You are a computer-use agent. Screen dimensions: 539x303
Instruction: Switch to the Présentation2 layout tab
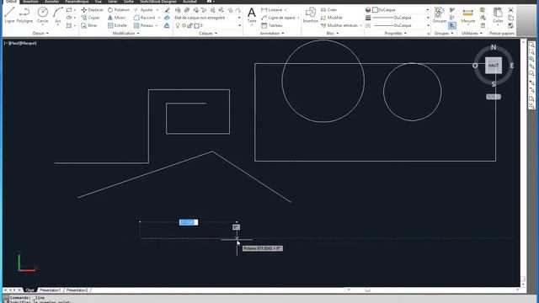point(77,290)
